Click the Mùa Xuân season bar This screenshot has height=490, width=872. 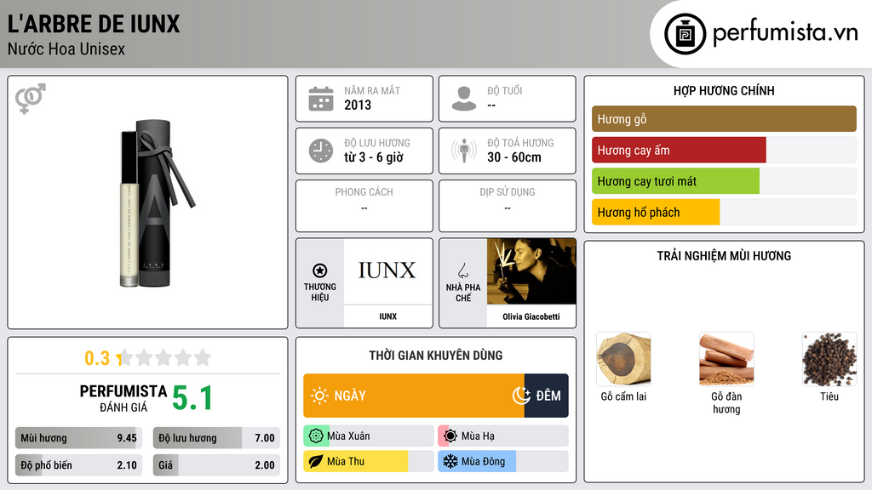coord(369,436)
